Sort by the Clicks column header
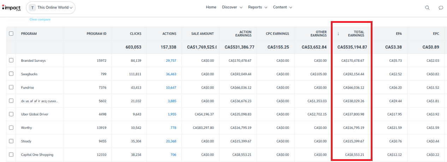The height and width of the screenshot is (162, 447). pyautogui.click(x=136, y=34)
